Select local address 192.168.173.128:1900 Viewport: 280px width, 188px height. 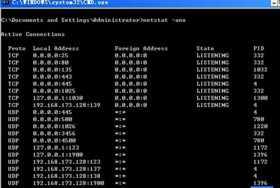tap(69, 183)
